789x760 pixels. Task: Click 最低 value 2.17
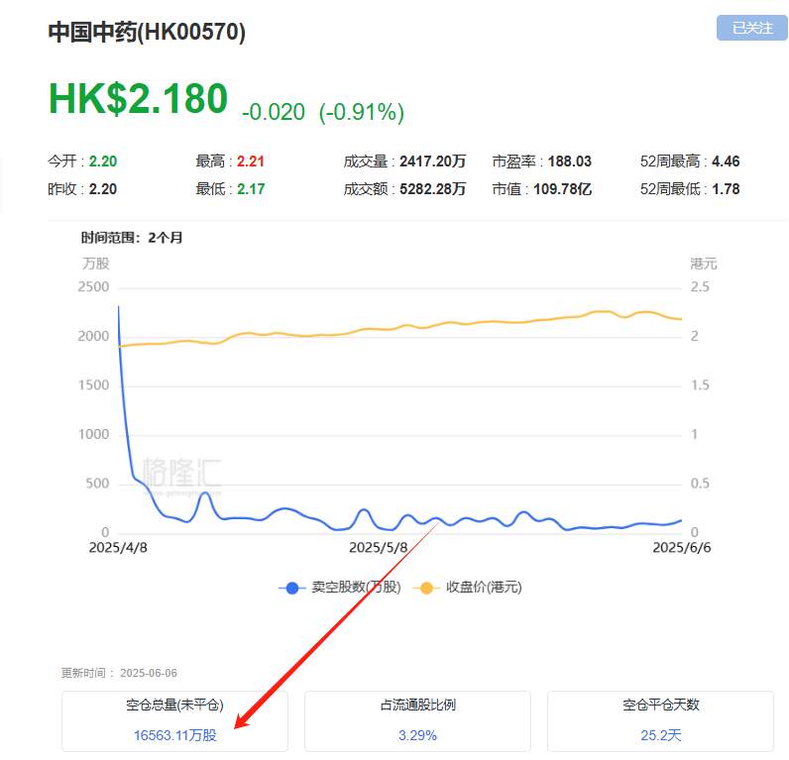[x=251, y=189]
